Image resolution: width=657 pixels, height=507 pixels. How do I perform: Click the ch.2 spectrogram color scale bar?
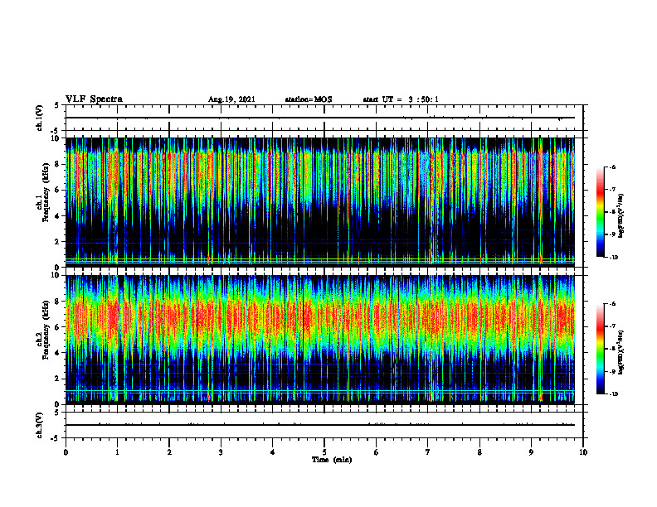tap(600, 349)
